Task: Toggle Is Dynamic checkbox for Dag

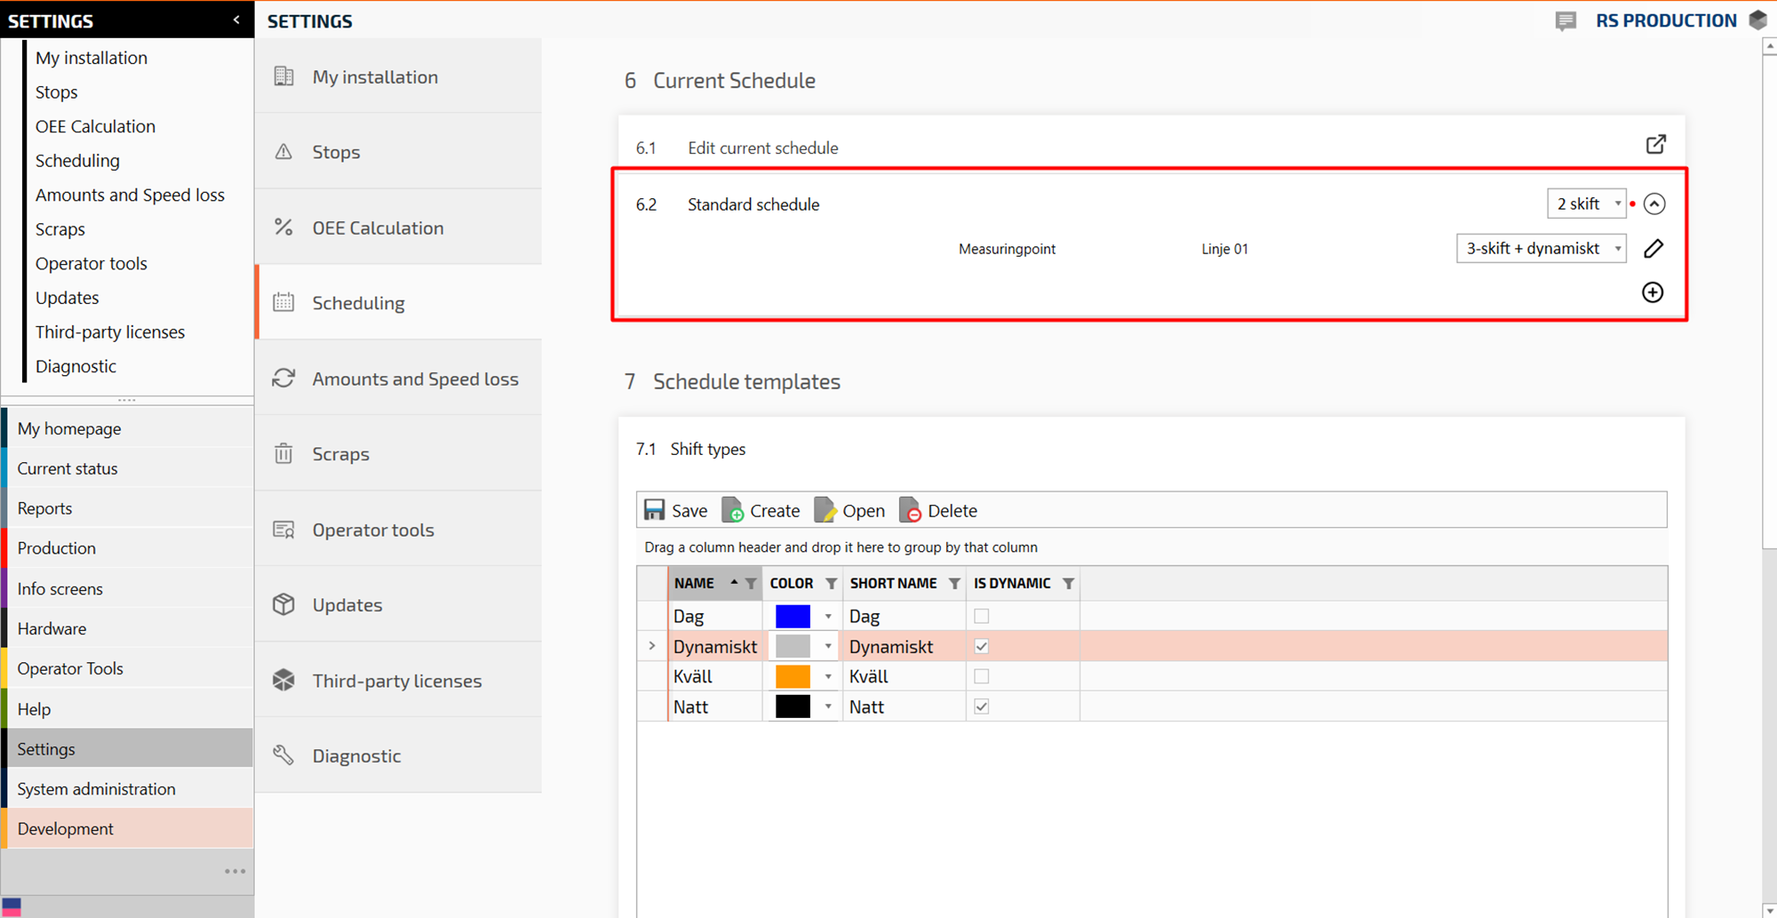Action: click(981, 616)
